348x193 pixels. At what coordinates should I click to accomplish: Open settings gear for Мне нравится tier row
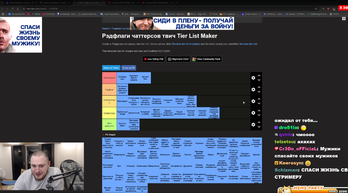pos(253,124)
